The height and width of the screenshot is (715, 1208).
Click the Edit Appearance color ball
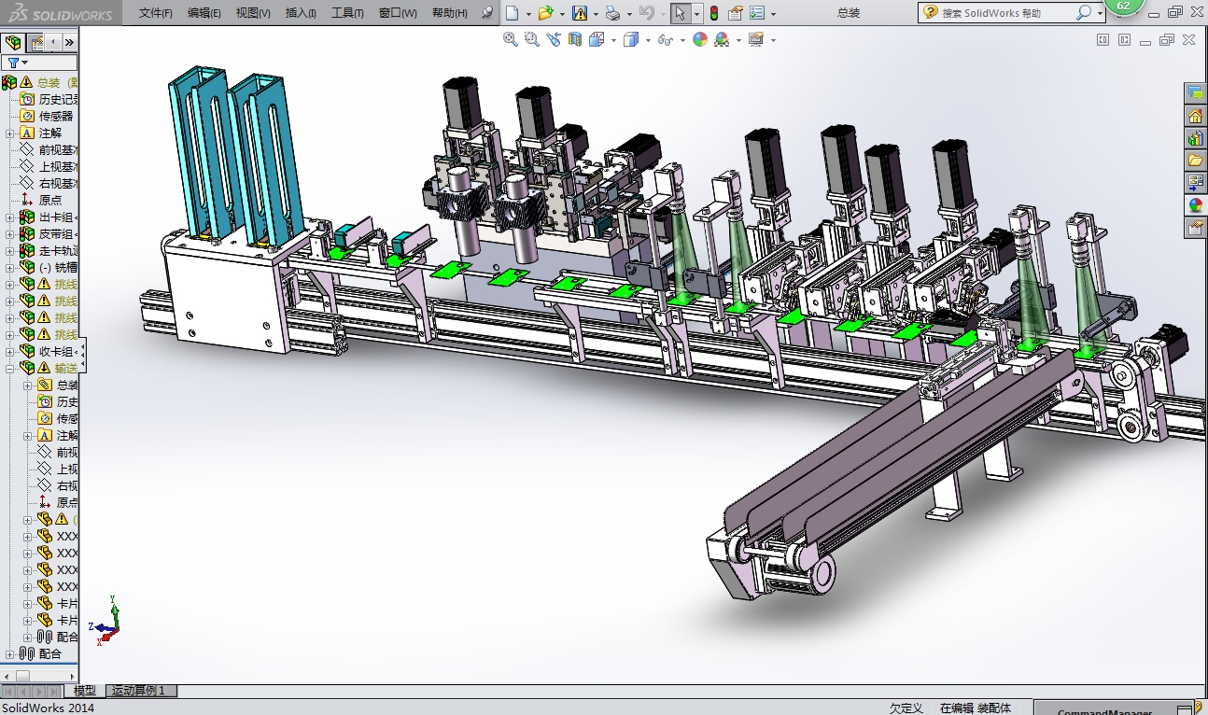(x=699, y=39)
